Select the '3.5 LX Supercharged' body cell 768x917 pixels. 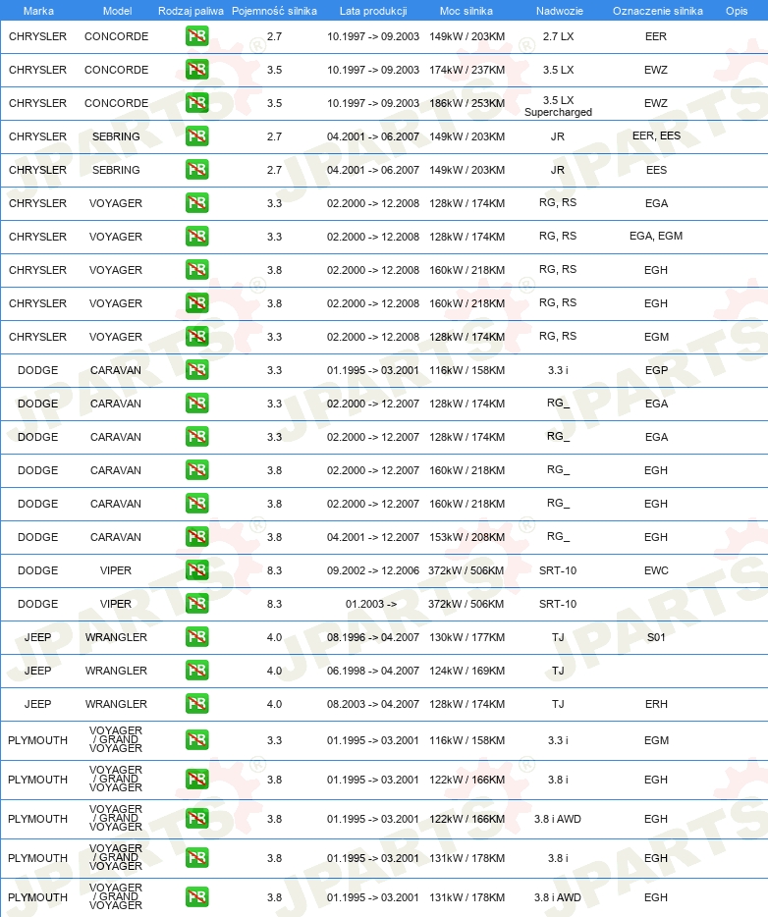(x=558, y=106)
